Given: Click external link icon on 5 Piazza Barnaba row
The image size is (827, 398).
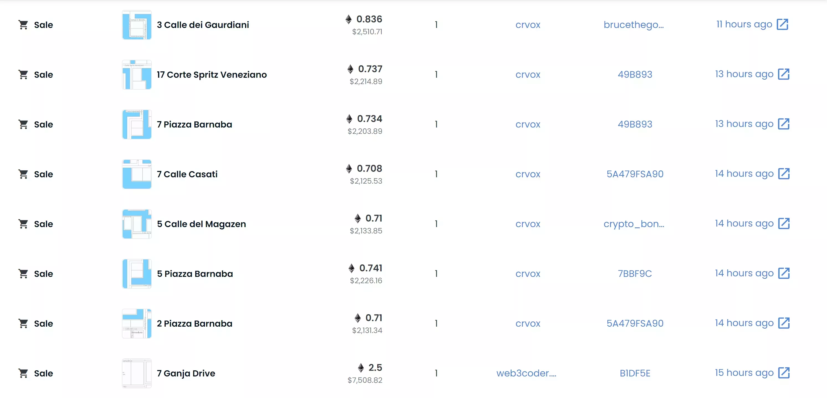Looking at the screenshot, I should 783,273.
